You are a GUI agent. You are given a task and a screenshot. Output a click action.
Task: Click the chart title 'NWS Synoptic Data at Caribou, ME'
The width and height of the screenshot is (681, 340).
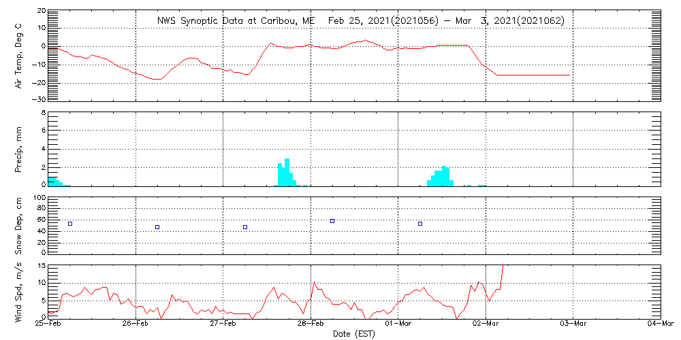click(x=236, y=21)
